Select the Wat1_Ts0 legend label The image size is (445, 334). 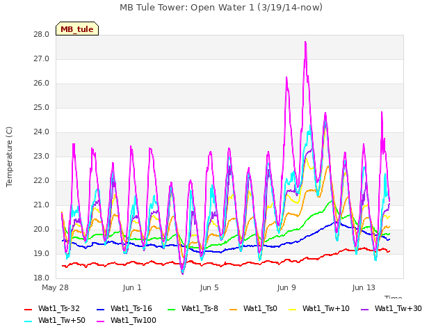[260, 308]
